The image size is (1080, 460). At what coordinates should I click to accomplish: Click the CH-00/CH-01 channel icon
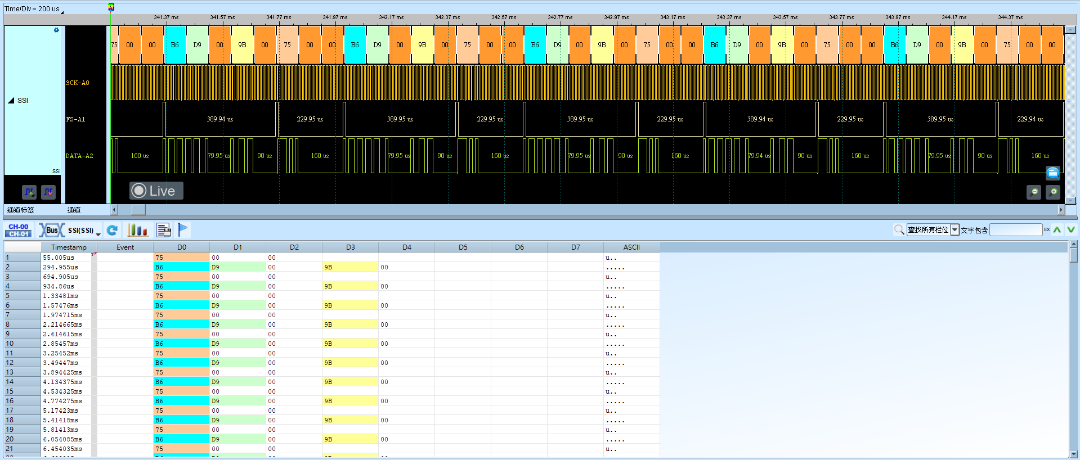[x=19, y=230]
